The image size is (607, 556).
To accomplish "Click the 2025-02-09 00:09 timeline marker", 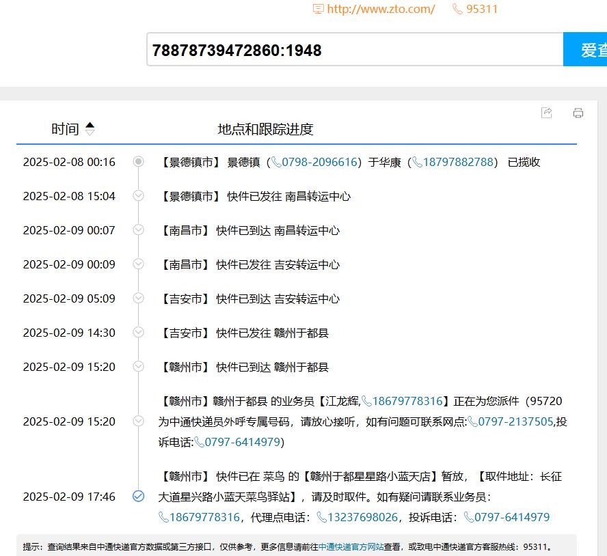I will pos(138,264).
